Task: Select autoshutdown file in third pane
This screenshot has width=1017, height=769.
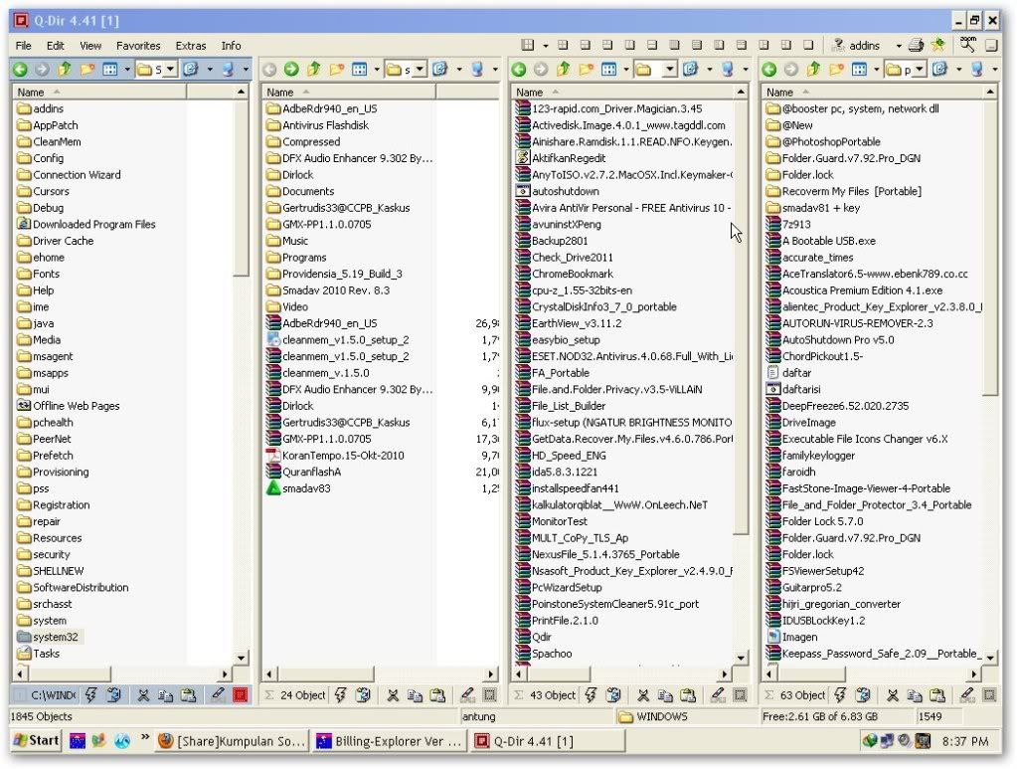Action: [x=557, y=191]
